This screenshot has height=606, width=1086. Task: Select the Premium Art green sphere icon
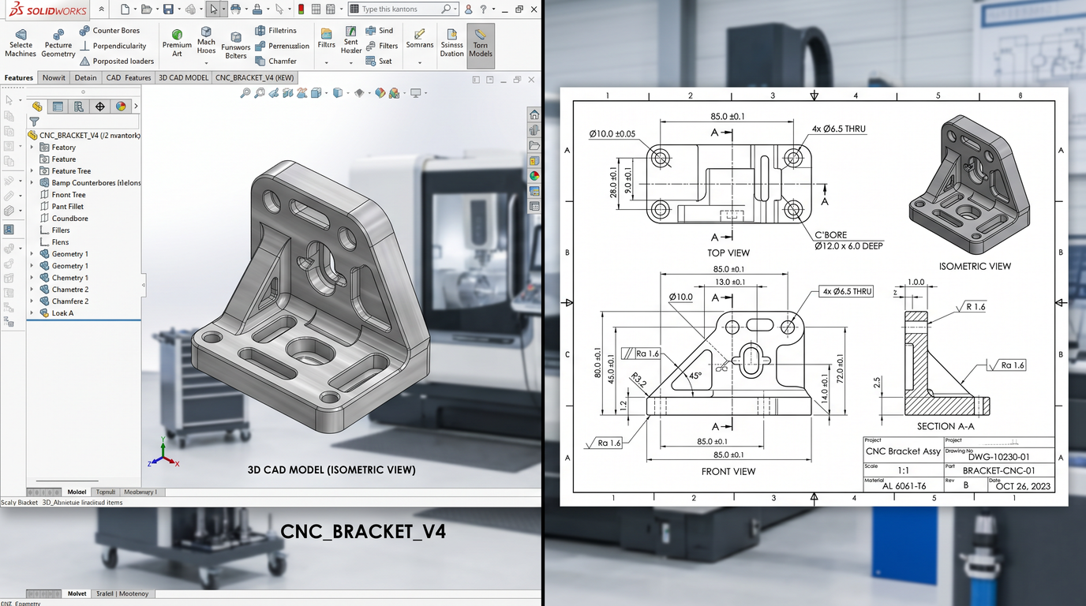click(177, 35)
